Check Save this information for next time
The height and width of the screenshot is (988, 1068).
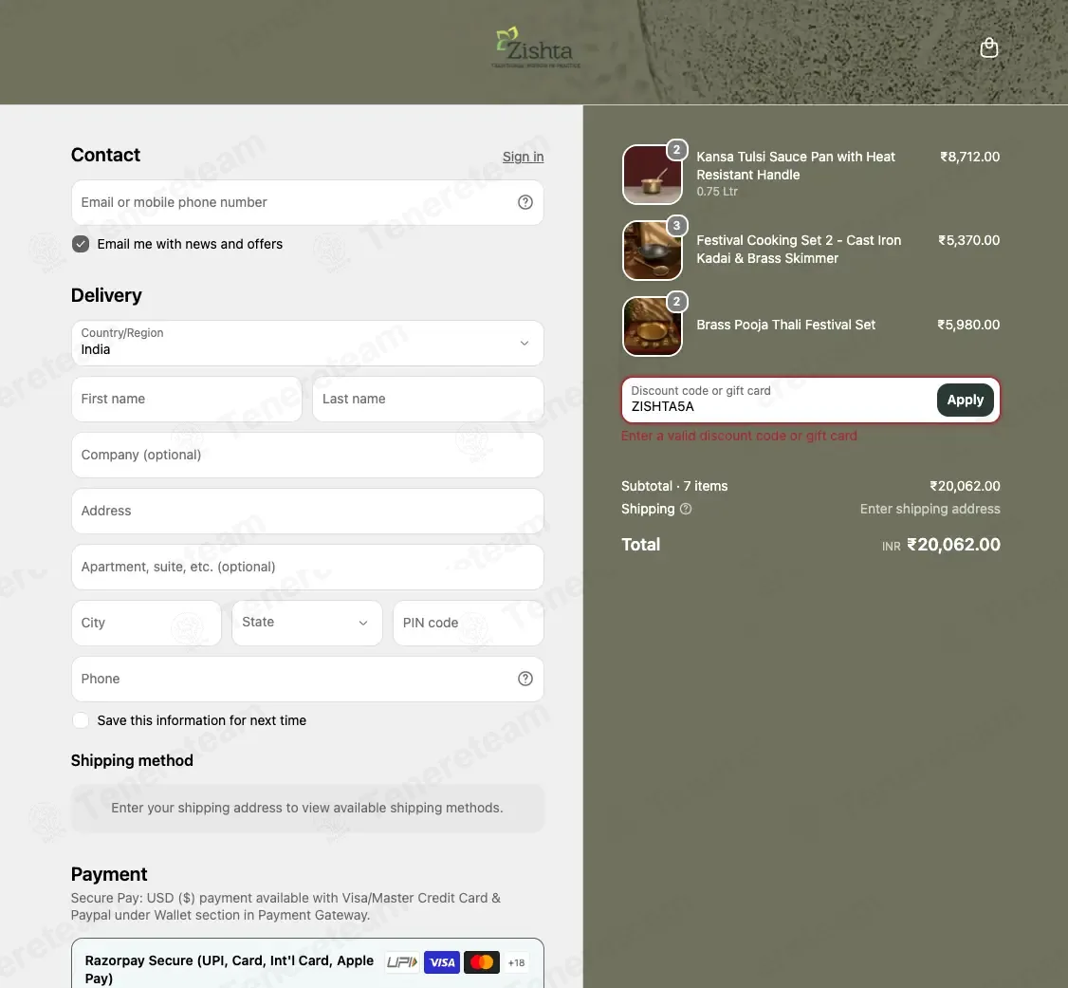tap(81, 720)
